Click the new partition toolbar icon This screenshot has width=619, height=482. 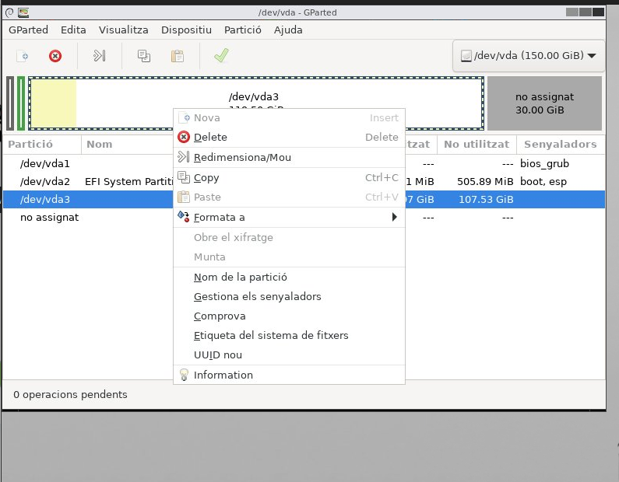pyautogui.click(x=23, y=56)
